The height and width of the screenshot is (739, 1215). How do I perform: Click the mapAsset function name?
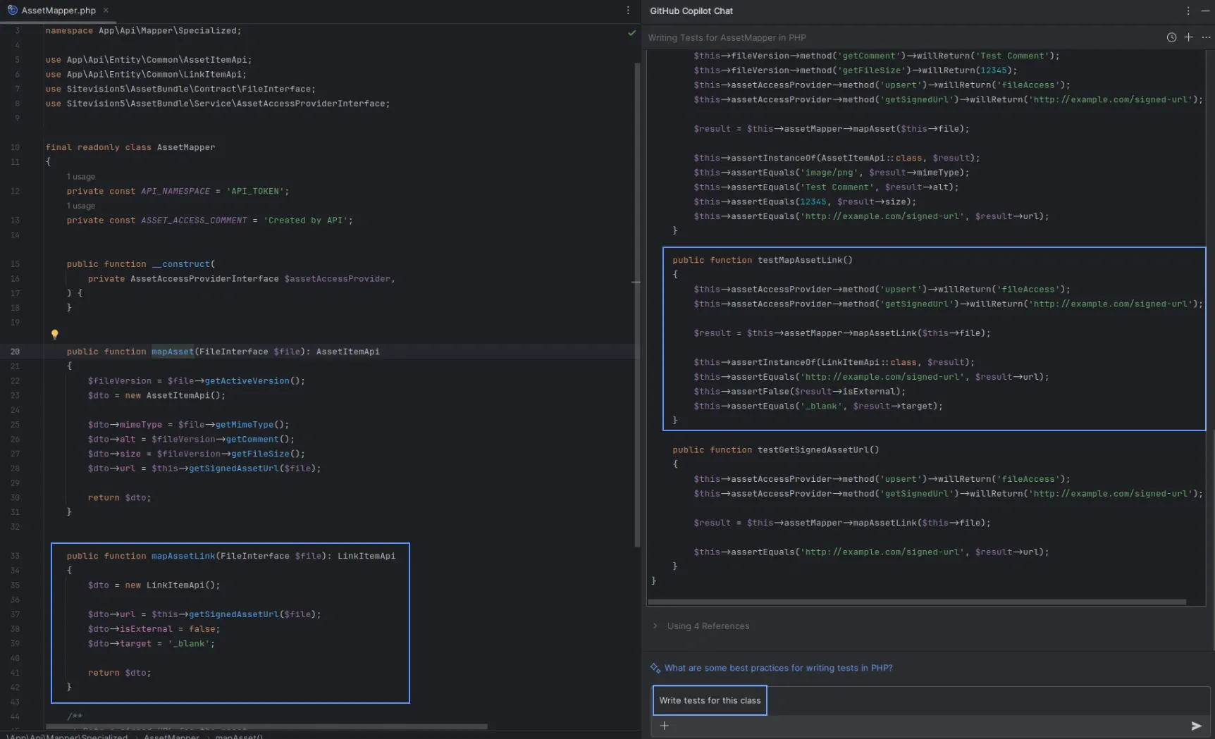172,352
